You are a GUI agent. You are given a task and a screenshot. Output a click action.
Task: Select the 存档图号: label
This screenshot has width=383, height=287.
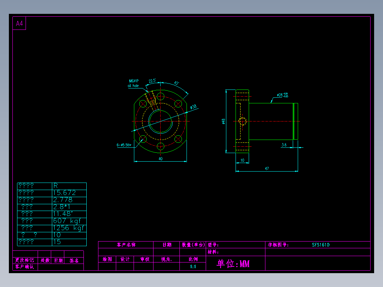tap(278, 245)
